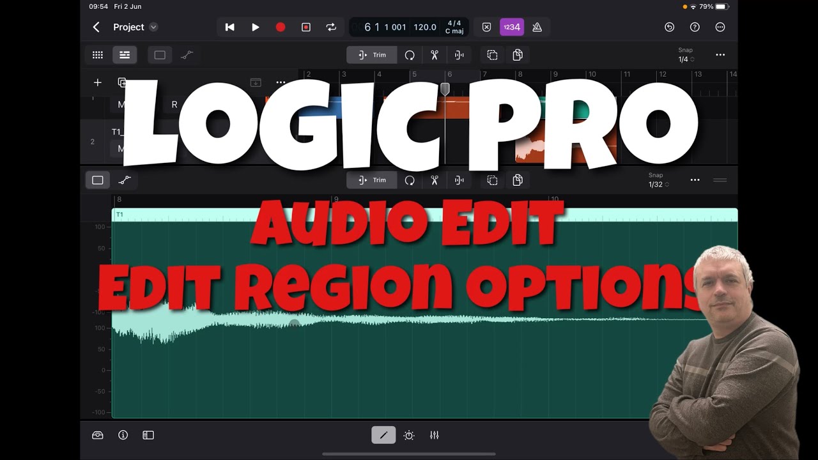Open the Plug-ins dial icon at bottom
Image resolution: width=818 pixels, height=460 pixels.
click(x=409, y=435)
